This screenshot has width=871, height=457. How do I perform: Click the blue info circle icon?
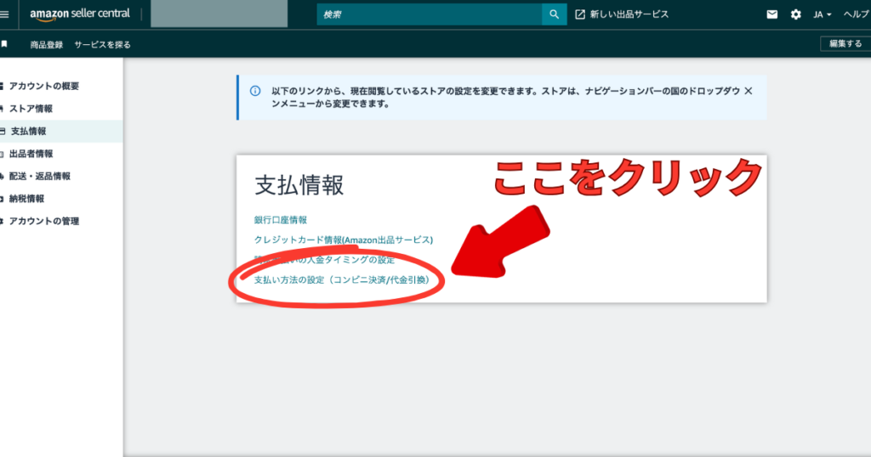coord(255,91)
